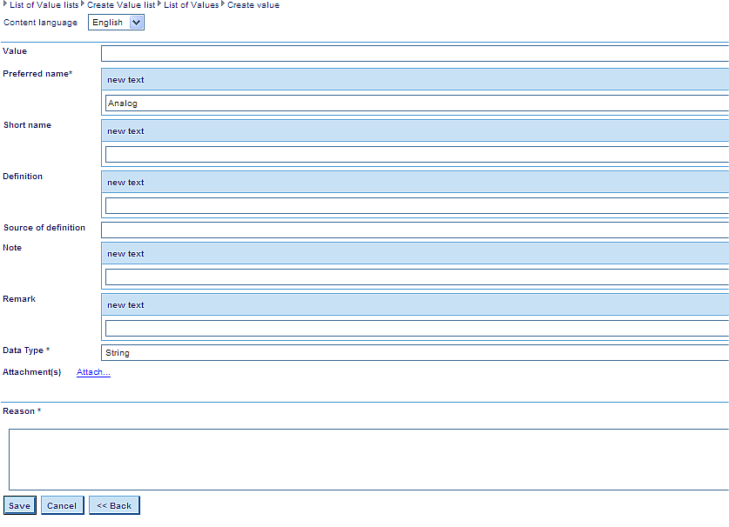Click into the Value input field
729x527 pixels.
tap(415, 54)
